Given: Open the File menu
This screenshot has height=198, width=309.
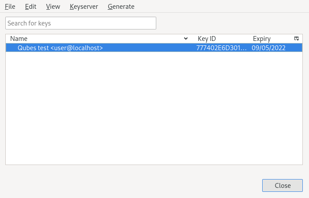Looking at the screenshot, I should pos(10,7).
